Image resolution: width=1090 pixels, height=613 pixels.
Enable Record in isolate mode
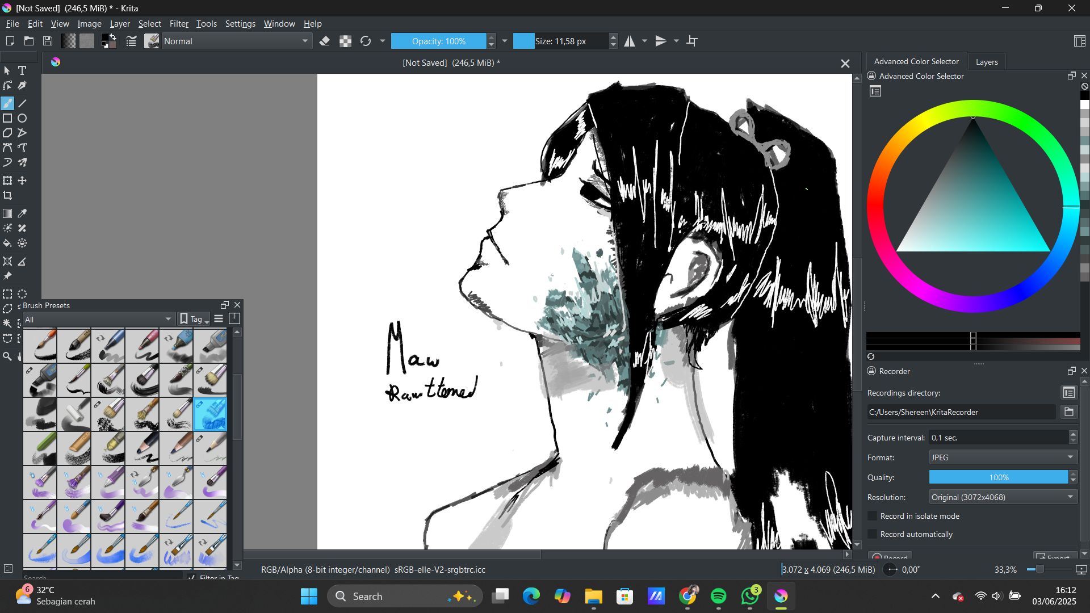tap(873, 516)
